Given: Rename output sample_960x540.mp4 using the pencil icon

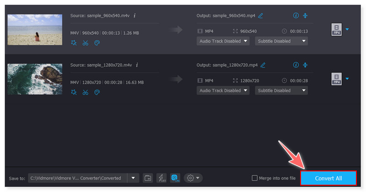Looking at the screenshot, I should pyautogui.click(x=261, y=16).
